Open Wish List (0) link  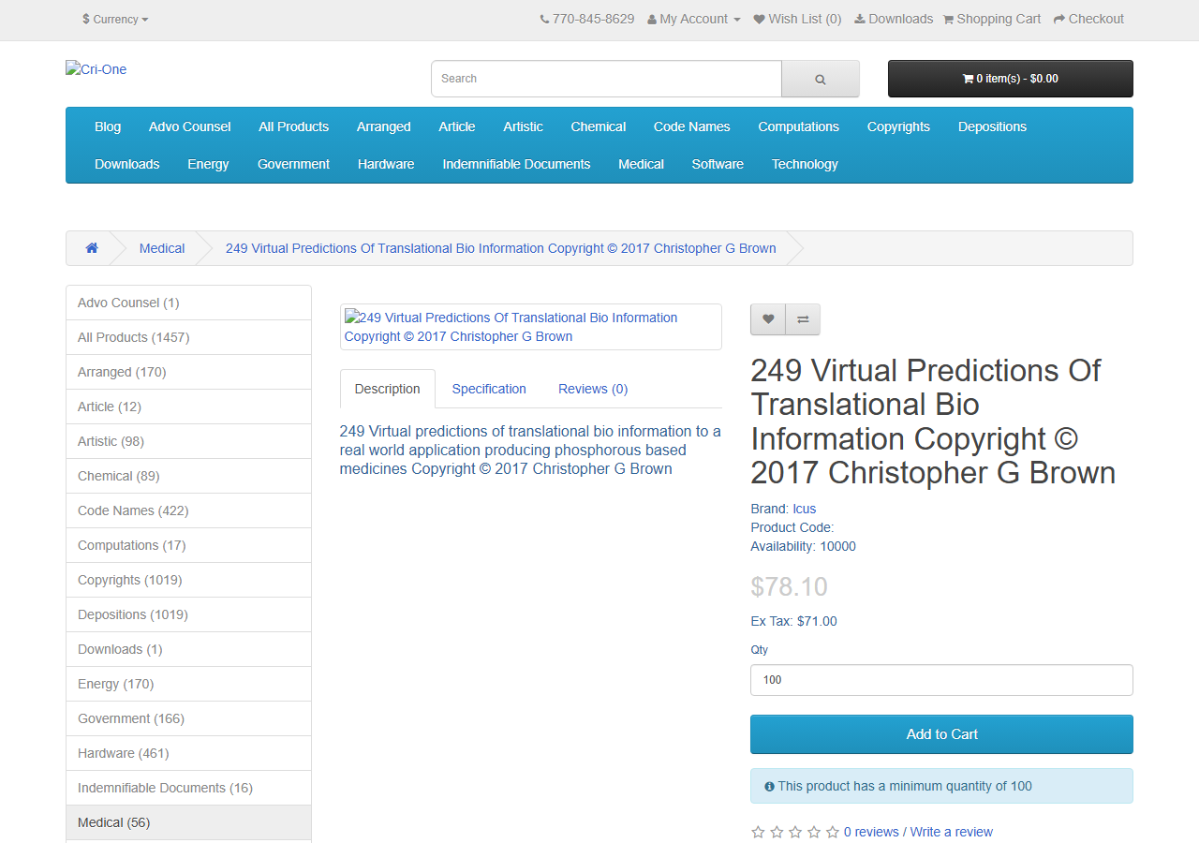click(797, 19)
